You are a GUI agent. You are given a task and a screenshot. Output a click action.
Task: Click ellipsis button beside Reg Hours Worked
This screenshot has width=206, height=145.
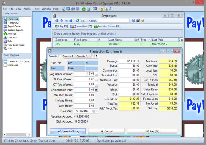click(97, 74)
